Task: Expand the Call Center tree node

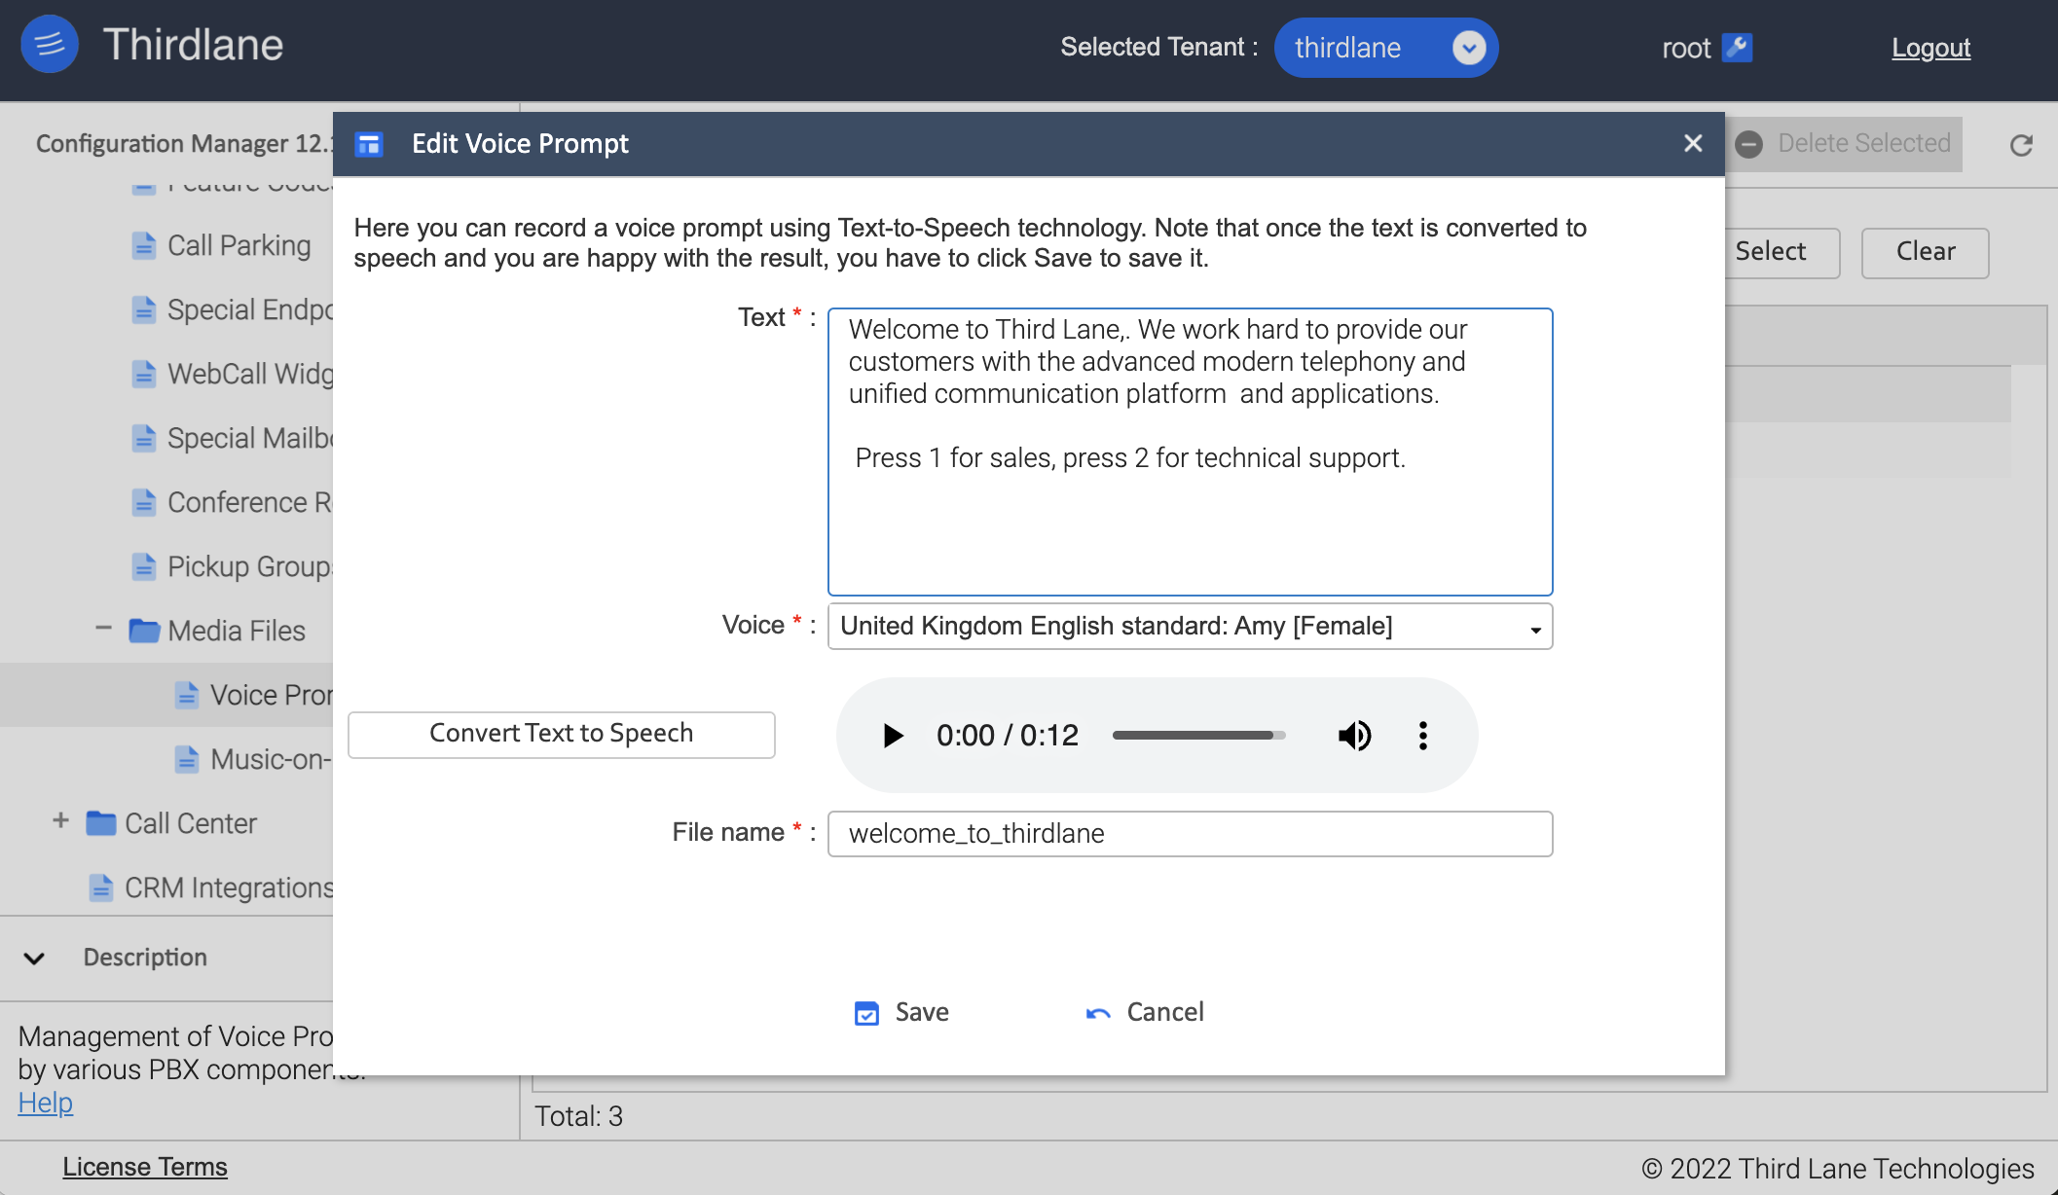Action: click(60, 821)
